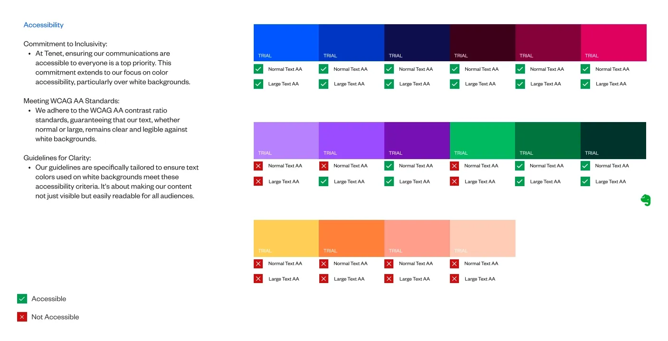Click the TRIAL label on dark violet swatch
This screenshot has height=341, width=668.
pos(395,153)
